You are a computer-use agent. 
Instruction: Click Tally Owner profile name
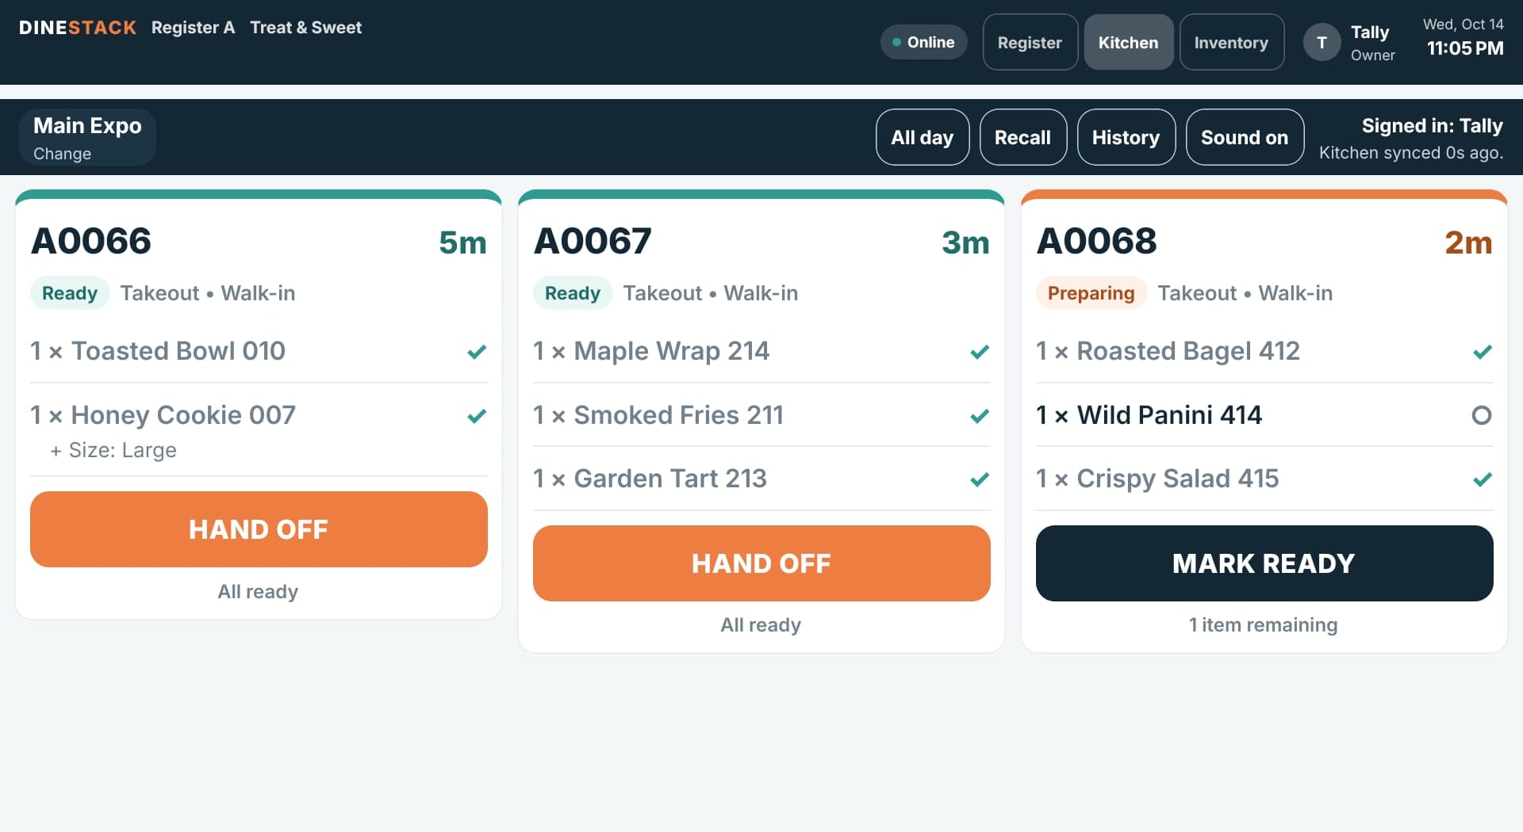click(x=1372, y=43)
